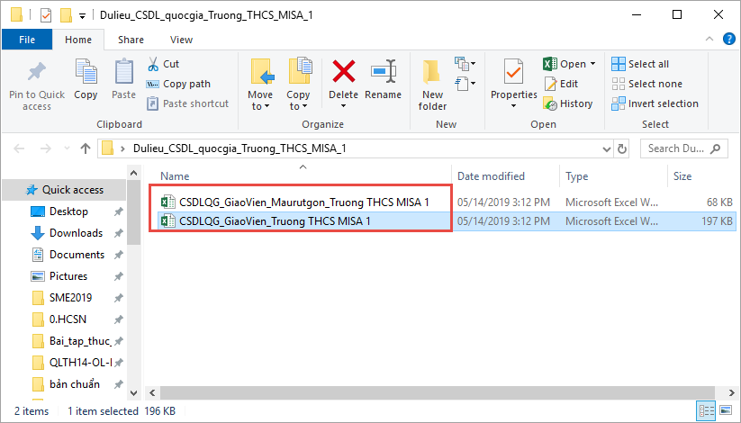The width and height of the screenshot is (741, 423).
Task: Open Help with the question mark icon
Action: (x=729, y=39)
